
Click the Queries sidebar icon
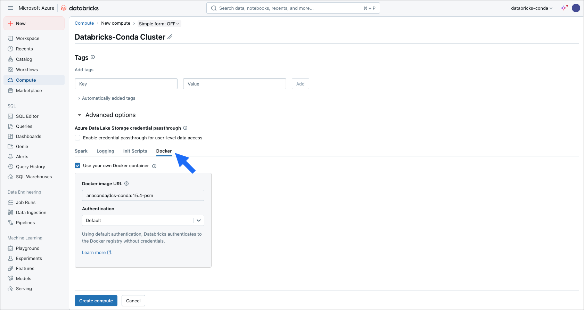coord(10,126)
